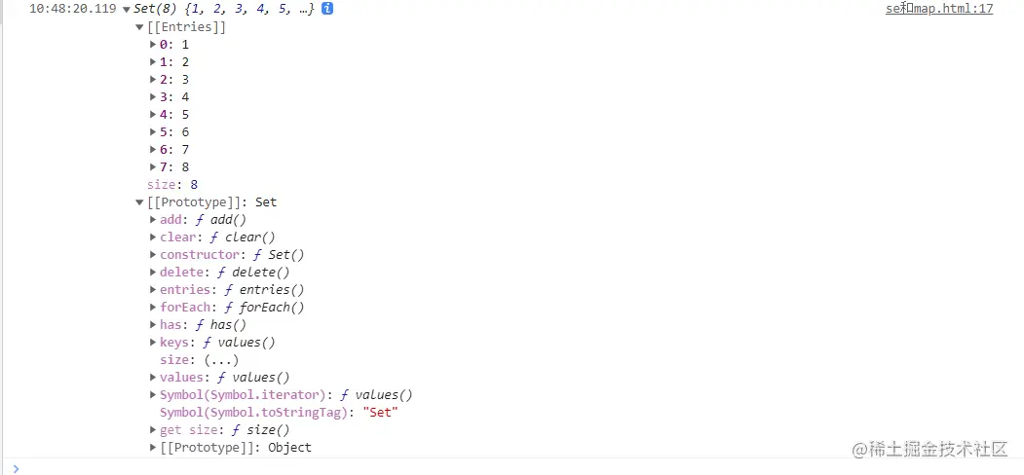Expand the get size: f size() row
The width and height of the screenshot is (1024, 475).
(154, 430)
